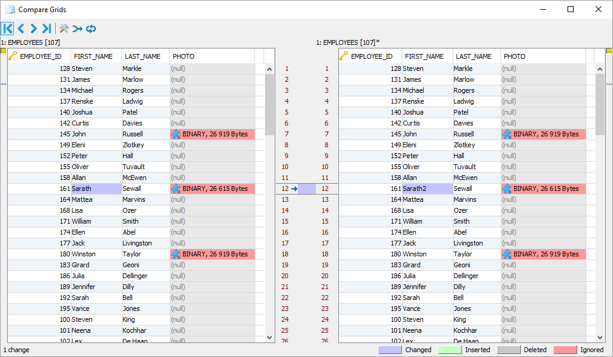The width and height of the screenshot is (613, 357).
Task: Click the key icon in left EMPLOYEE_ID header
Action: pyautogui.click(x=13, y=56)
